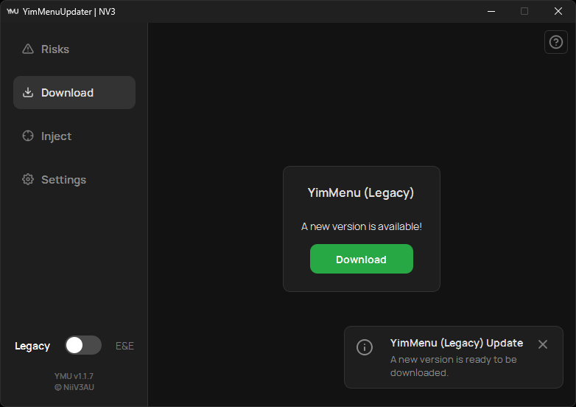This screenshot has height=407, width=576.
Task: Click the "Legacy" label beside the switch
Action: (x=32, y=347)
